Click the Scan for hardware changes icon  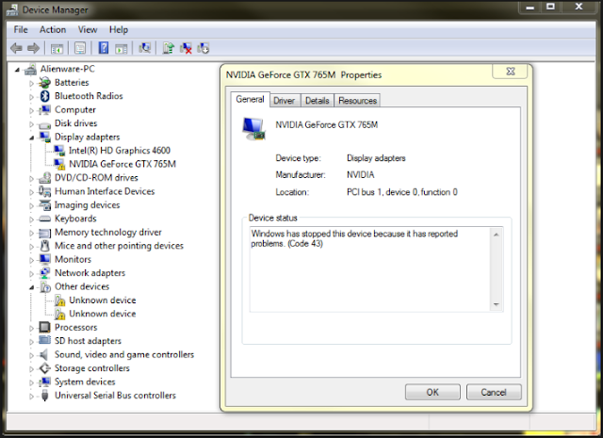pyautogui.click(x=144, y=48)
